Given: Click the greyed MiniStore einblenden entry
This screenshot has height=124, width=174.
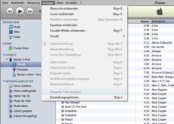Looking at the screenshot, I should (x=84, y=20).
